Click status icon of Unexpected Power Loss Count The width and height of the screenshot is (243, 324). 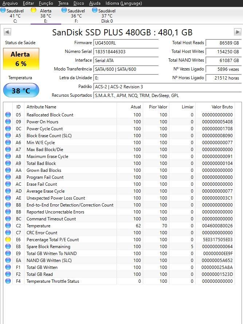click(8, 198)
